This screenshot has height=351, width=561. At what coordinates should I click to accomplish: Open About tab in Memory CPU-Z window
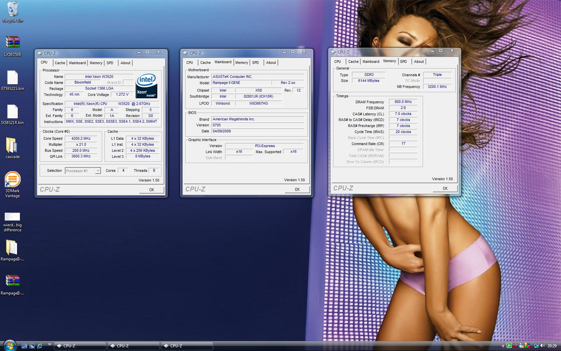pyautogui.click(x=419, y=62)
